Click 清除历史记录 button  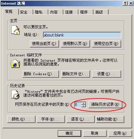pos(105,104)
